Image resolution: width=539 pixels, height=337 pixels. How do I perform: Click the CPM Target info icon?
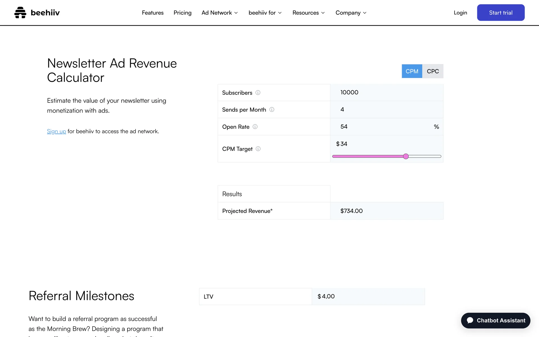click(x=258, y=149)
